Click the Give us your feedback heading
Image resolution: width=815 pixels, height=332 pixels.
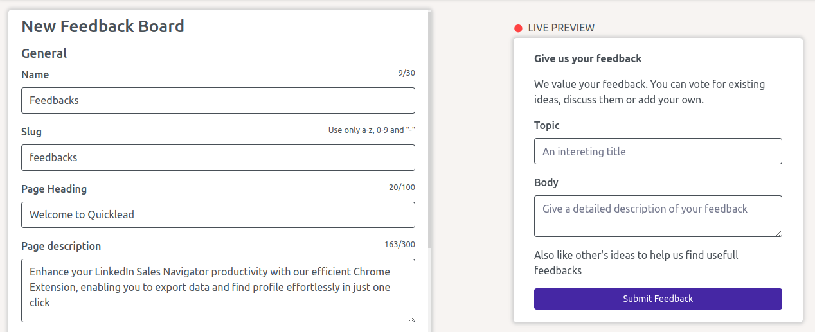[588, 58]
